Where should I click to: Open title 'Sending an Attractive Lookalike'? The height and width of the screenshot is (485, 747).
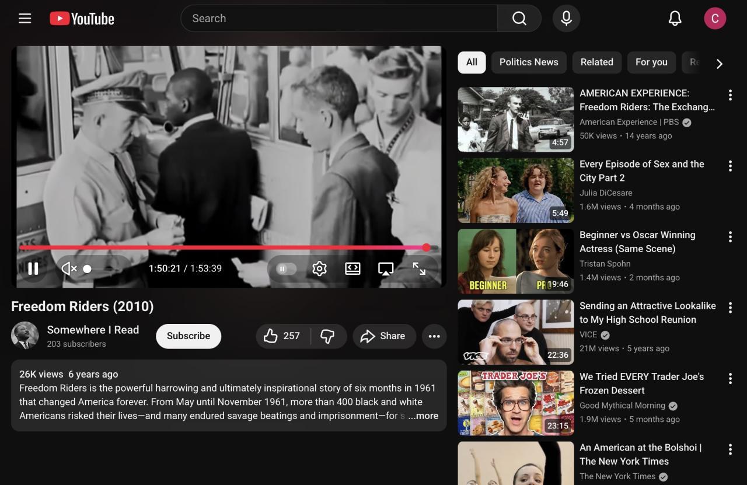coord(648,313)
